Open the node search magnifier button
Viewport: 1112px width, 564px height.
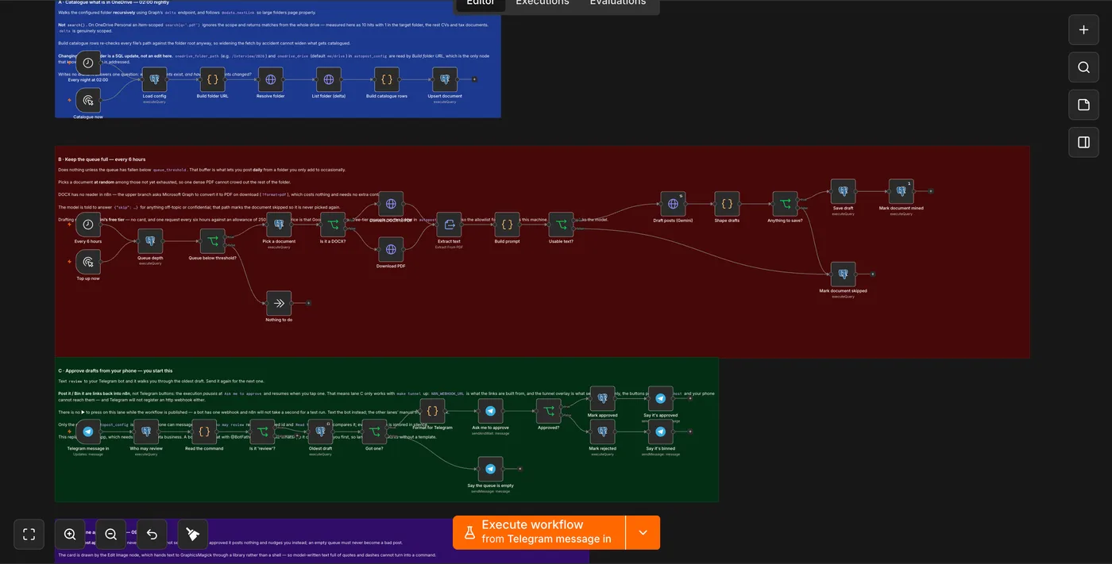(x=1083, y=67)
